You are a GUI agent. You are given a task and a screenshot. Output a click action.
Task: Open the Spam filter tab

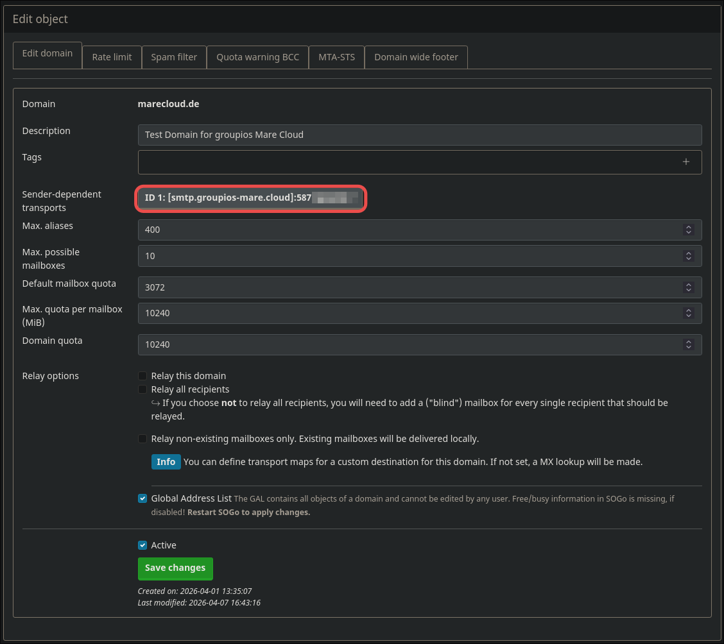click(173, 56)
